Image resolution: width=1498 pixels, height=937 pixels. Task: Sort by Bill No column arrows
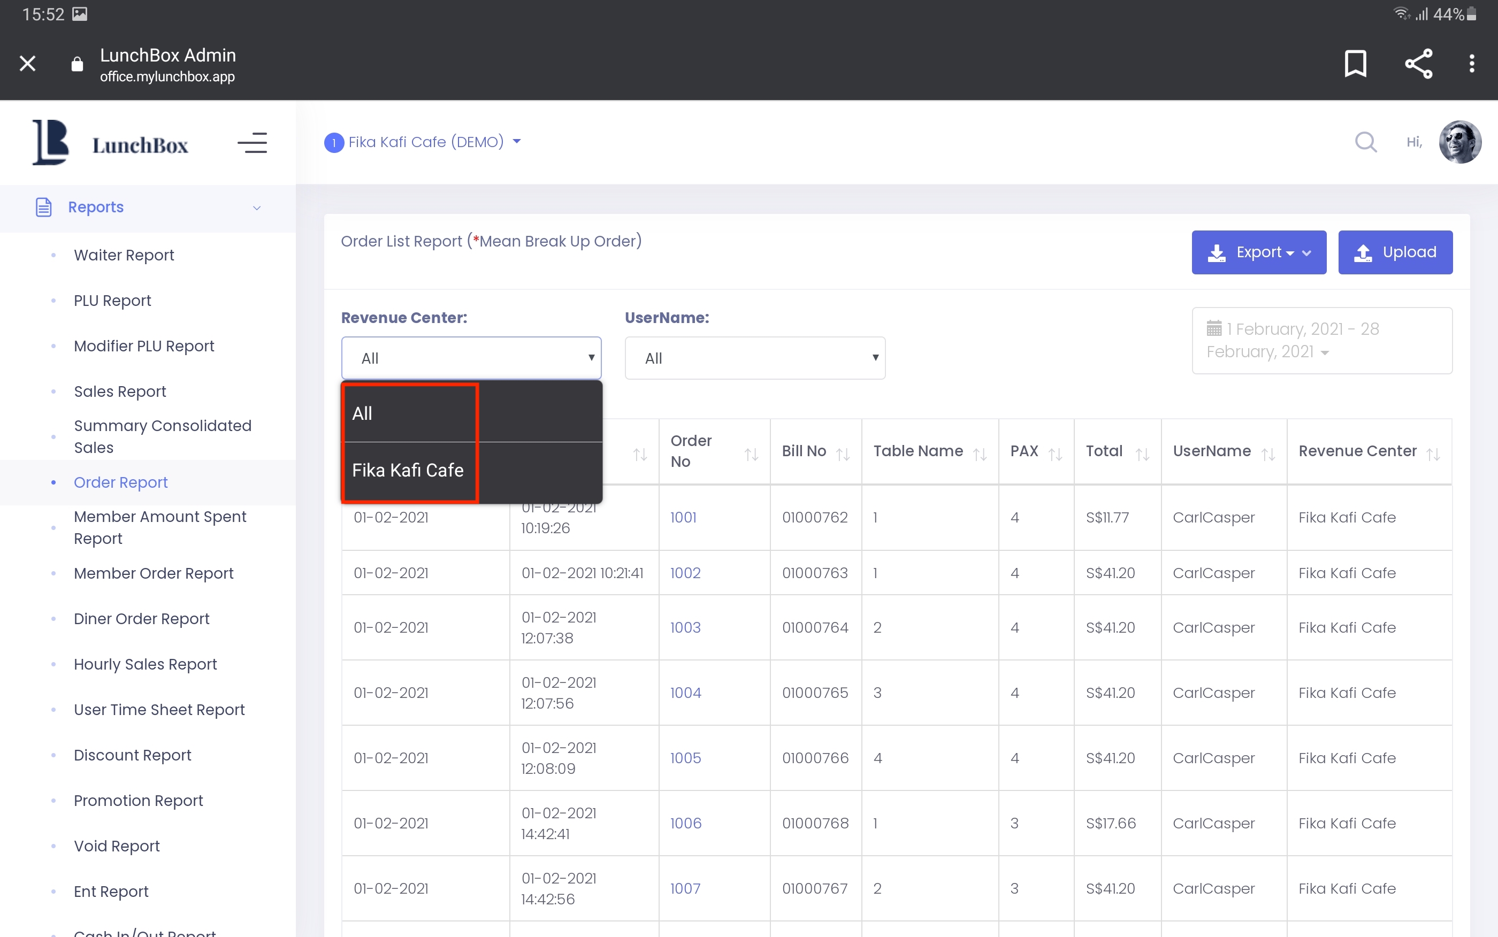[842, 454]
